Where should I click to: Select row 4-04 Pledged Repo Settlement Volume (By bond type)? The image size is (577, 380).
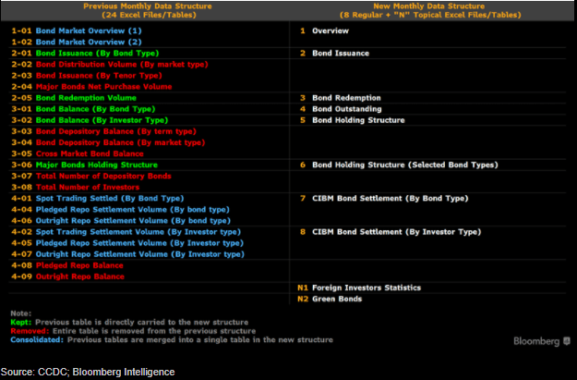pos(120,209)
